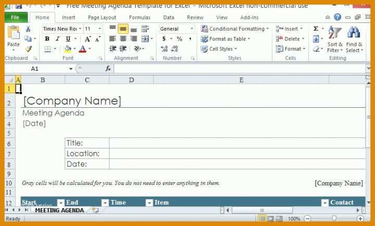Switch to the Data tab
Screen dimensions: 375x226
pyautogui.click(x=169, y=18)
